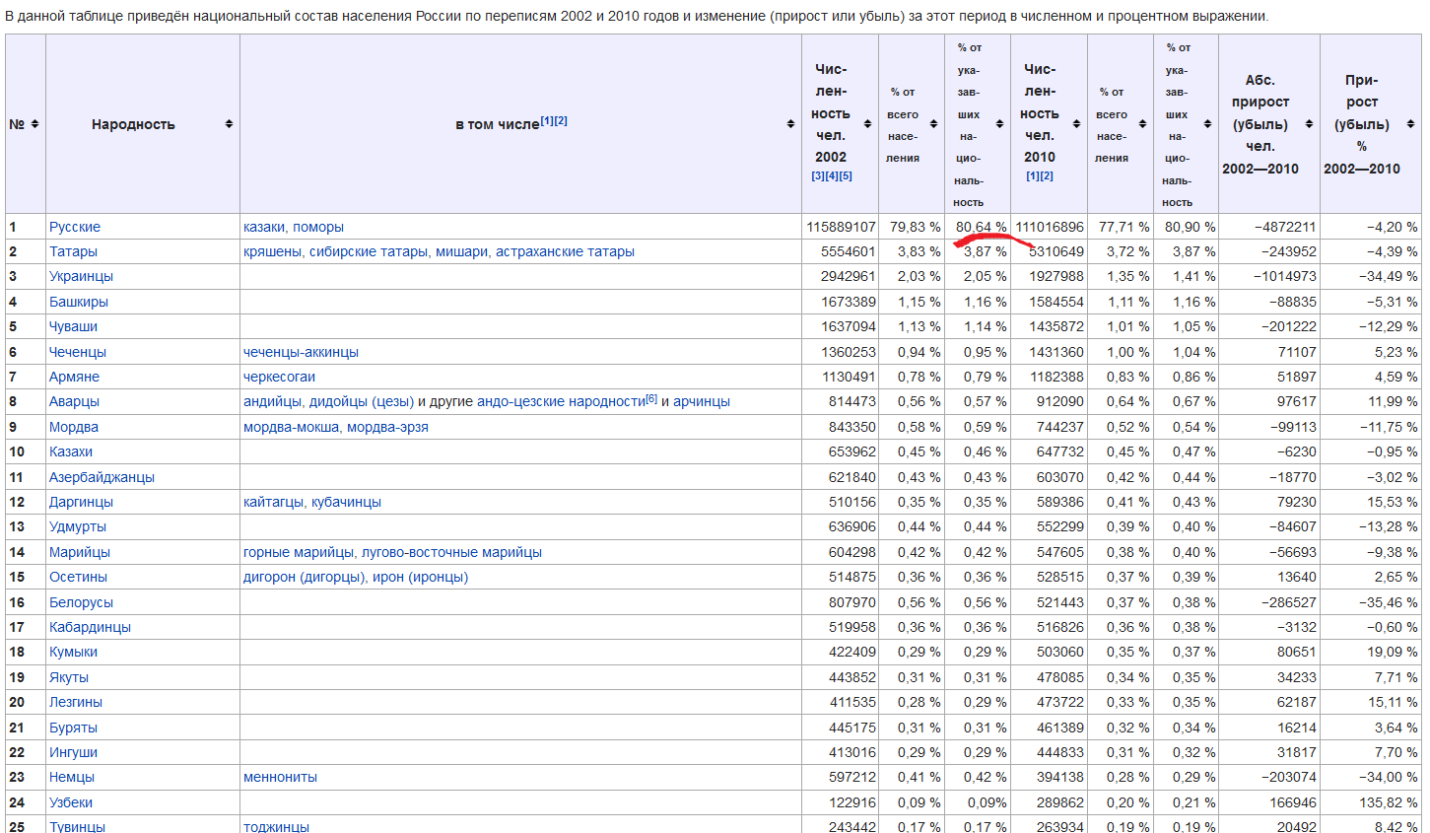Open the поморы sub-group link
This screenshot has width=1430, height=833.
coord(318,227)
